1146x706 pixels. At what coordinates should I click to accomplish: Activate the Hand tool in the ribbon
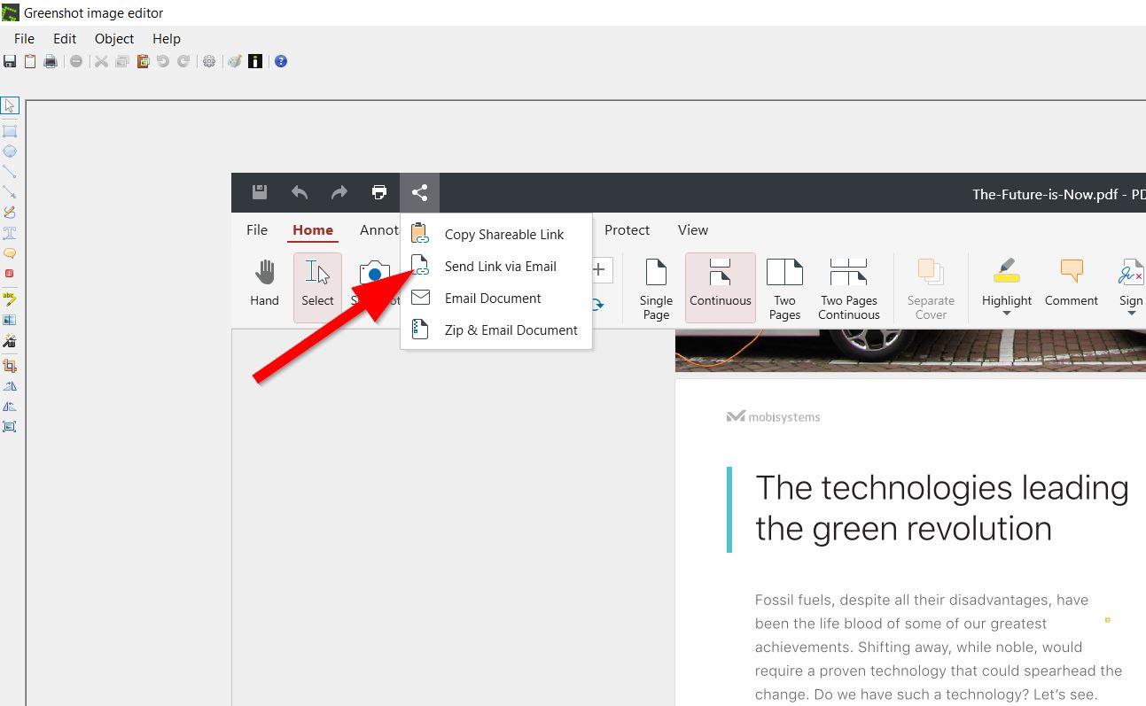coord(264,283)
